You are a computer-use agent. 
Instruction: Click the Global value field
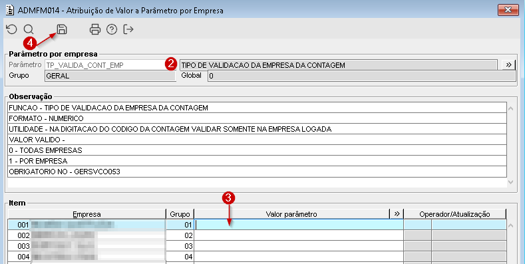pyautogui.click(x=361, y=76)
